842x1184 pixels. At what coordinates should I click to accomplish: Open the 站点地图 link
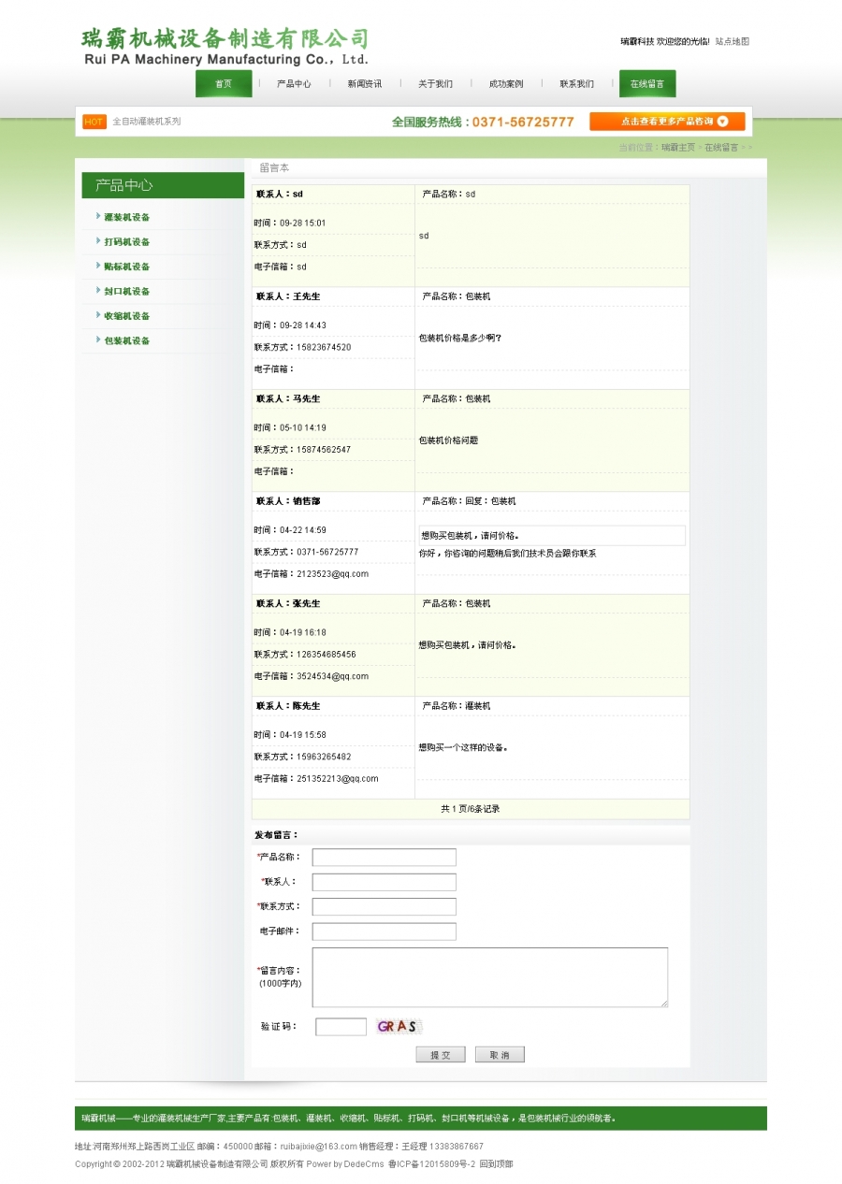point(733,41)
